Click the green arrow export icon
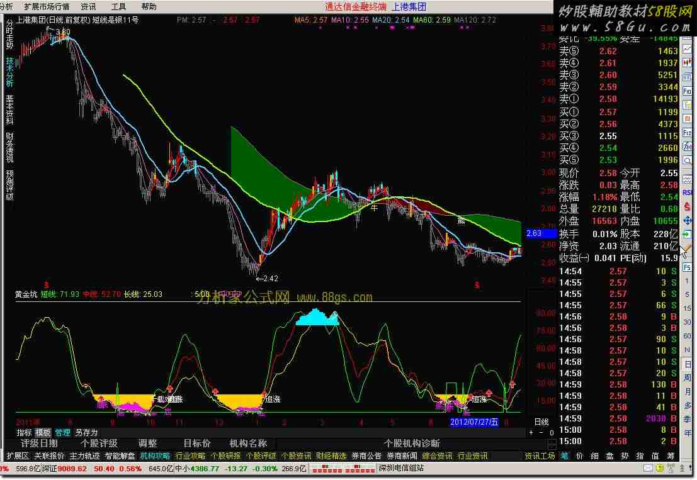This screenshot has width=697, height=480. [687, 235]
